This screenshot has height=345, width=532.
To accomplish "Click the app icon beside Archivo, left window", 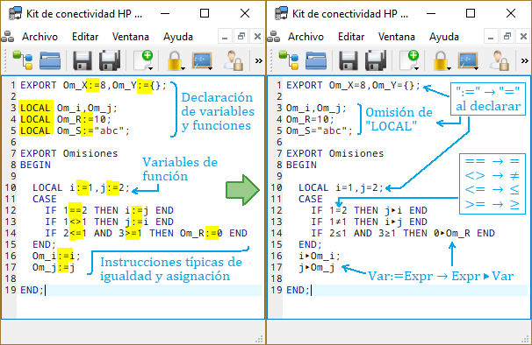I will 8,37.
